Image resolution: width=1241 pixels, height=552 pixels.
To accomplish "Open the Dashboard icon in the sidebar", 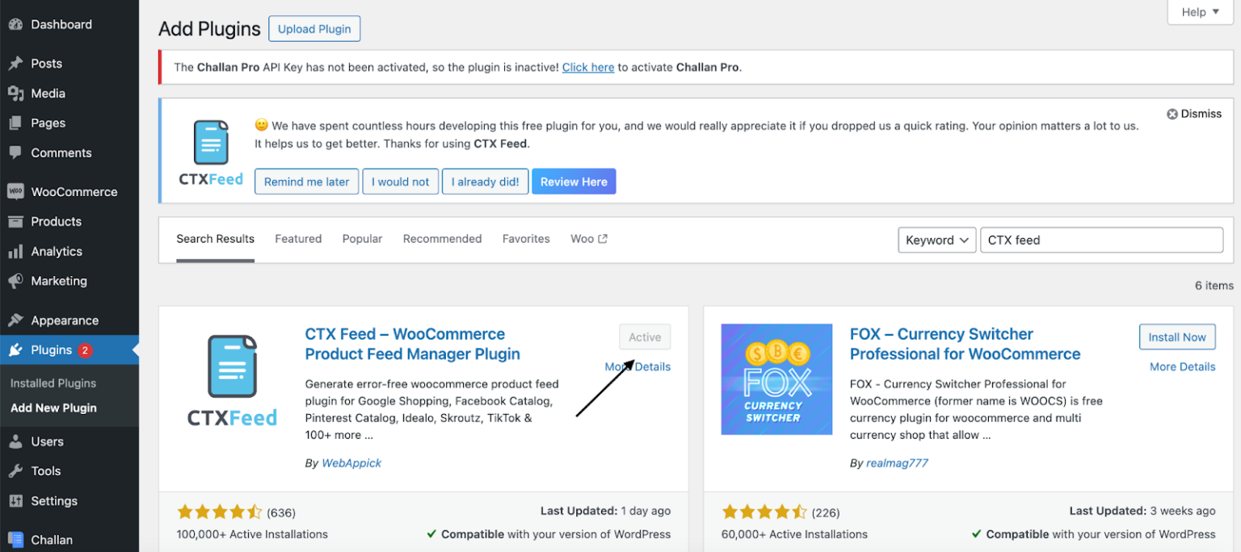I will tap(16, 24).
